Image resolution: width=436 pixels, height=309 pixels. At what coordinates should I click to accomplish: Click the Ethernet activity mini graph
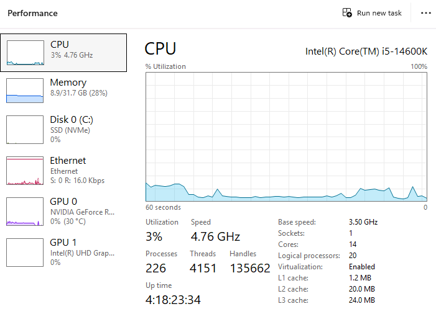point(25,170)
